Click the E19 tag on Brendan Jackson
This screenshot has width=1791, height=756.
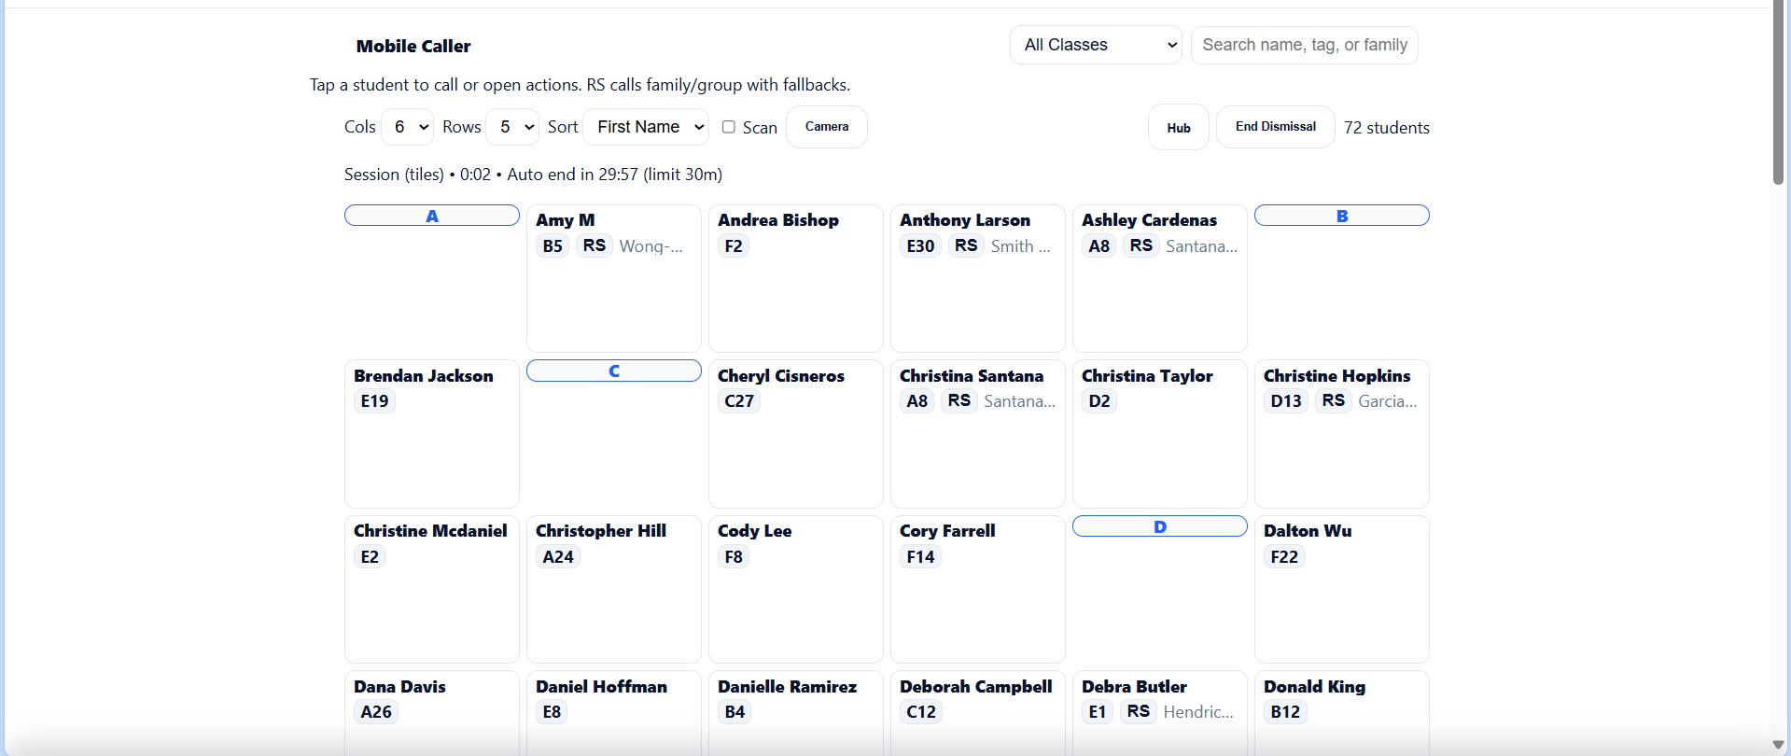[374, 401]
